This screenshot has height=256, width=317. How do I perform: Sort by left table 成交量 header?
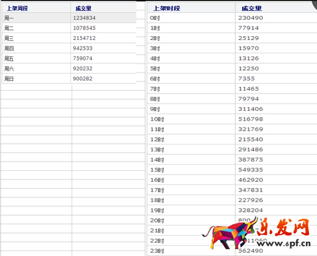pyautogui.click(x=83, y=9)
